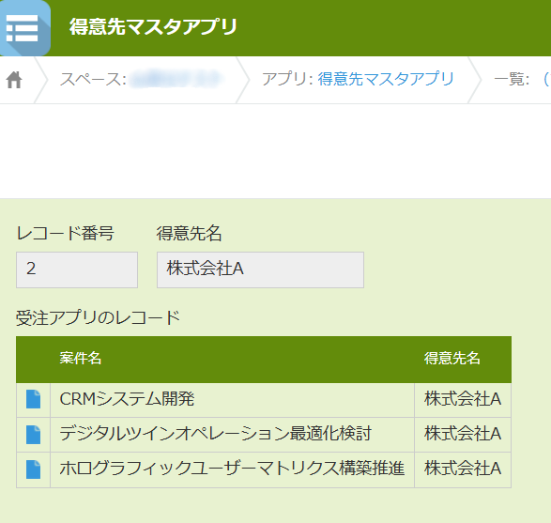The image size is (551, 523).
Task: Click 株式会社A in the ホログラフィック row
Action: click(463, 469)
